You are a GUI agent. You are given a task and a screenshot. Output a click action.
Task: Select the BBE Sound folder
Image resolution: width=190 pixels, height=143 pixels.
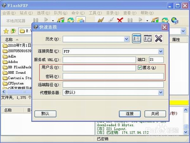14,72
